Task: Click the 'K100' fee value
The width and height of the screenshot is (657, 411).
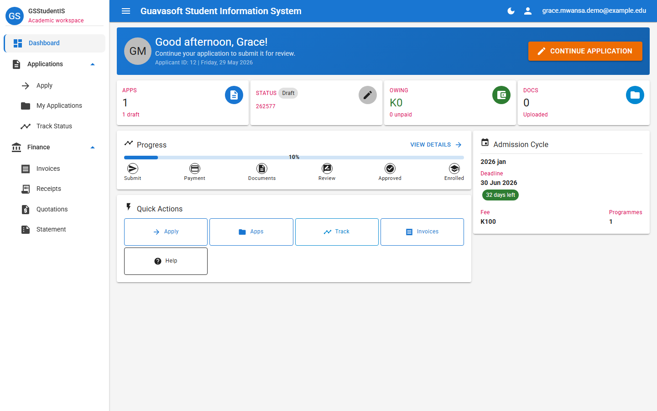Action: [488, 221]
